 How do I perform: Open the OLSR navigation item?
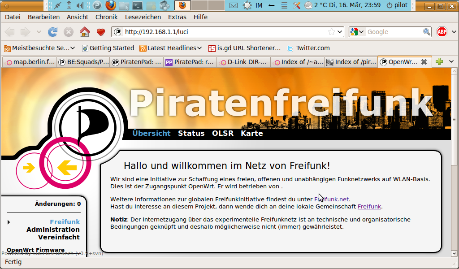click(223, 133)
